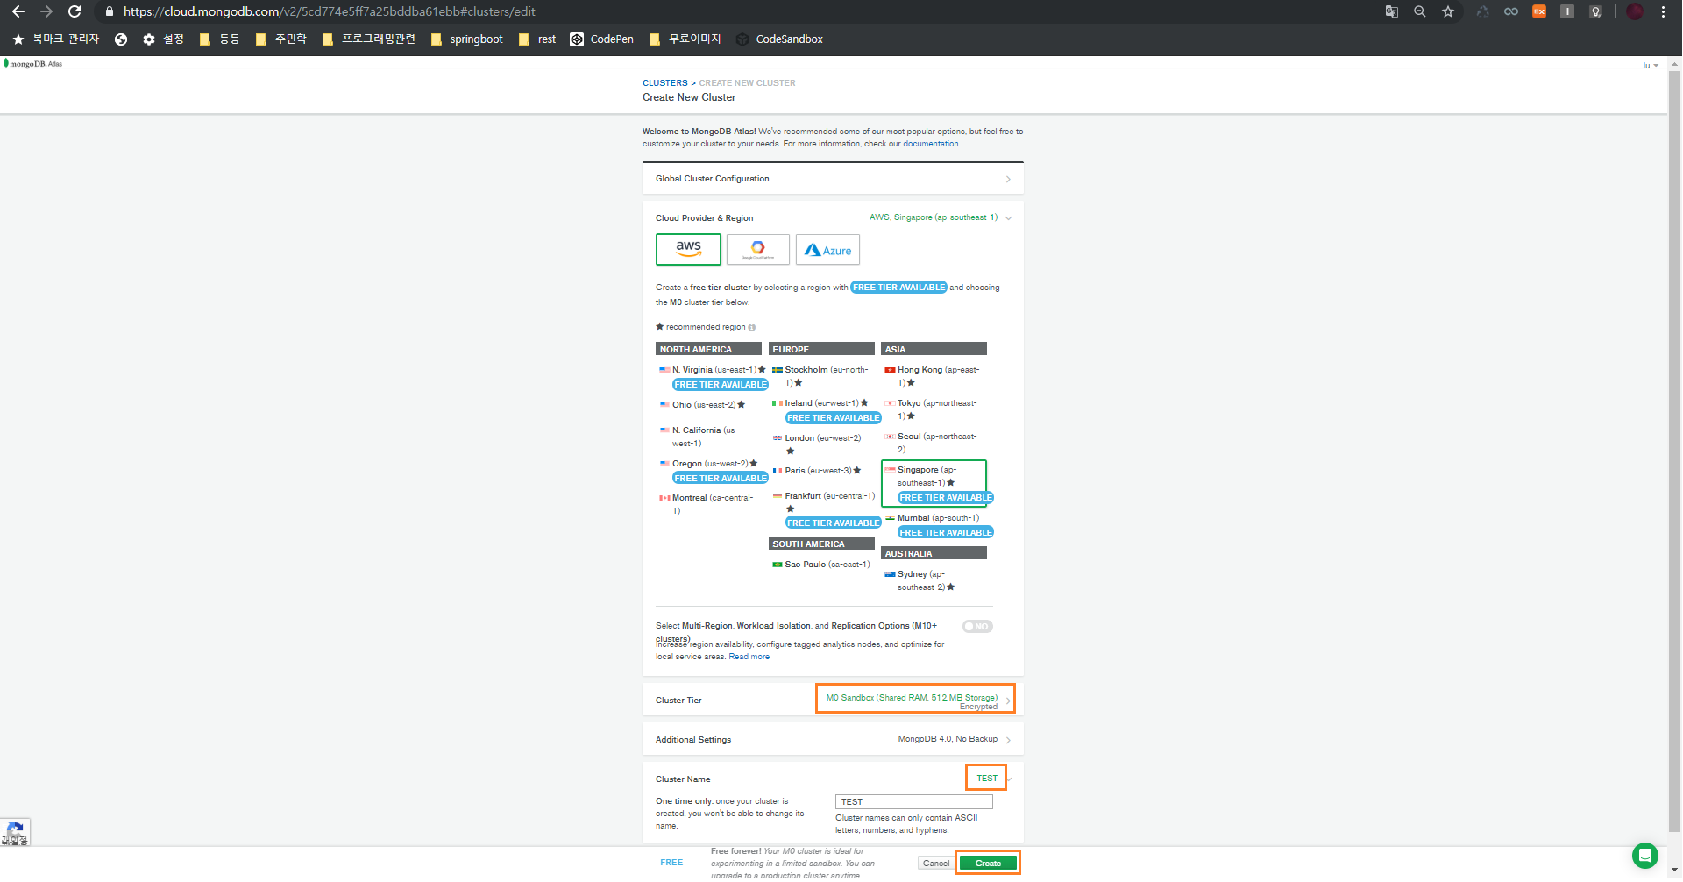Screen dimensions: 1683x882
Task: Click the Create cluster button
Action: 988,864
